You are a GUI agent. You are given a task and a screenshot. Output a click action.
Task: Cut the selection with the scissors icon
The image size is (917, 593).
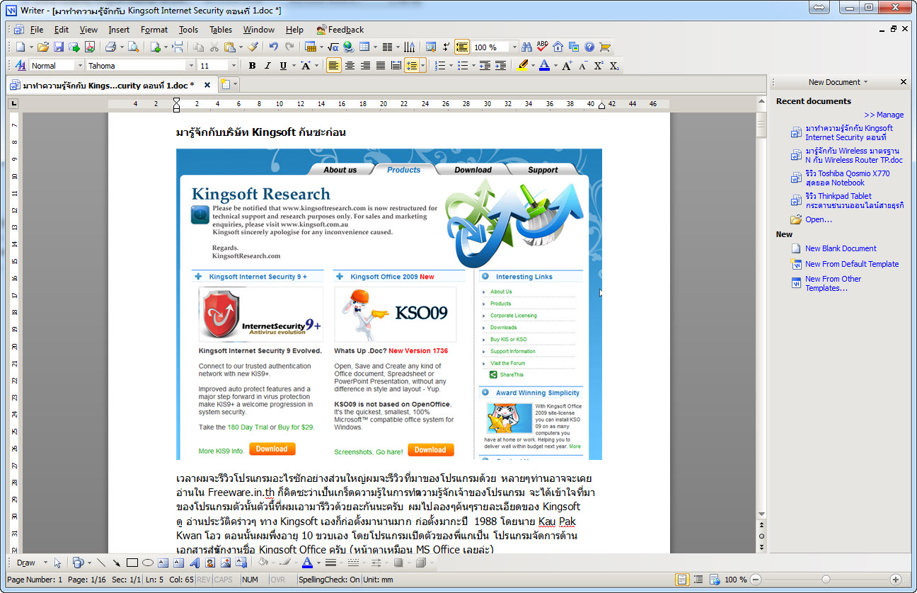pos(214,47)
